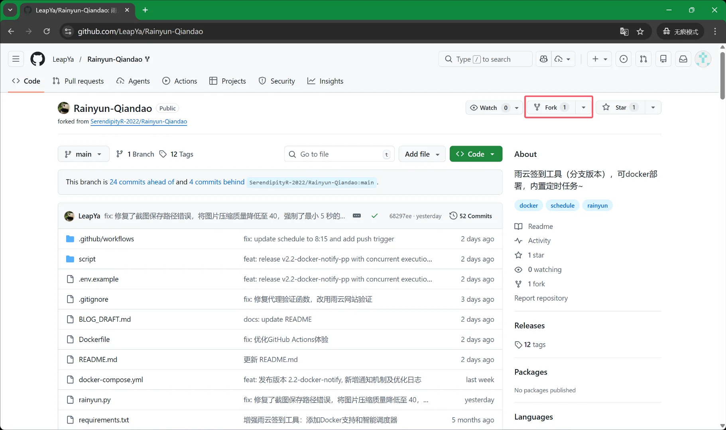Open the rainyun.py file
The image size is (726, 430).
tap(95, 400)
